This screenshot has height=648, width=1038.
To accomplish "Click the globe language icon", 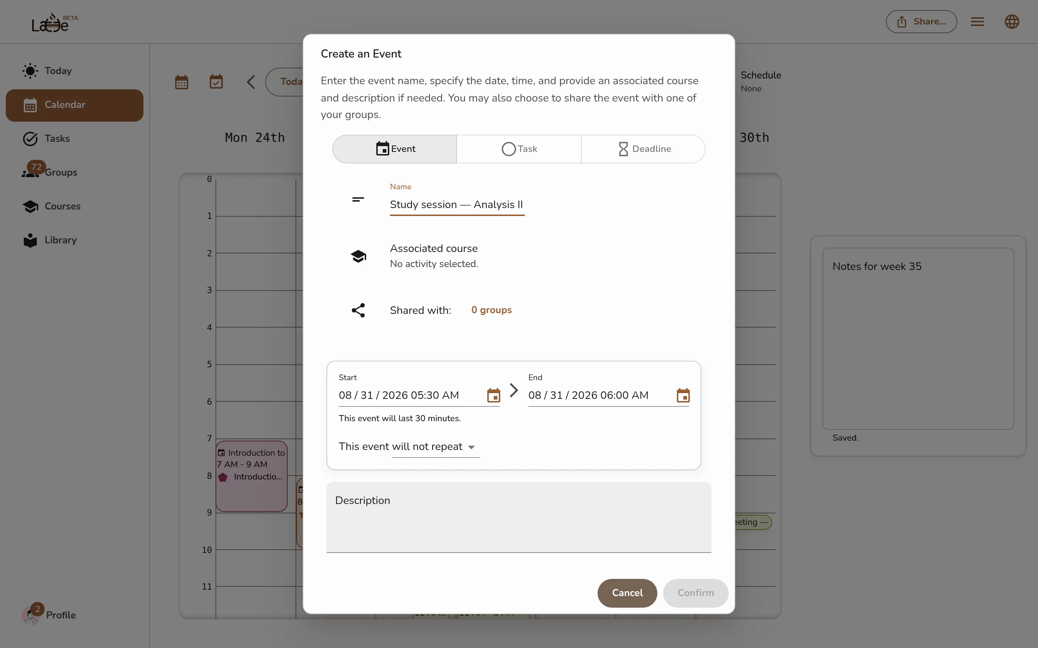I will pyautogui.click(x=1011, y=22).
